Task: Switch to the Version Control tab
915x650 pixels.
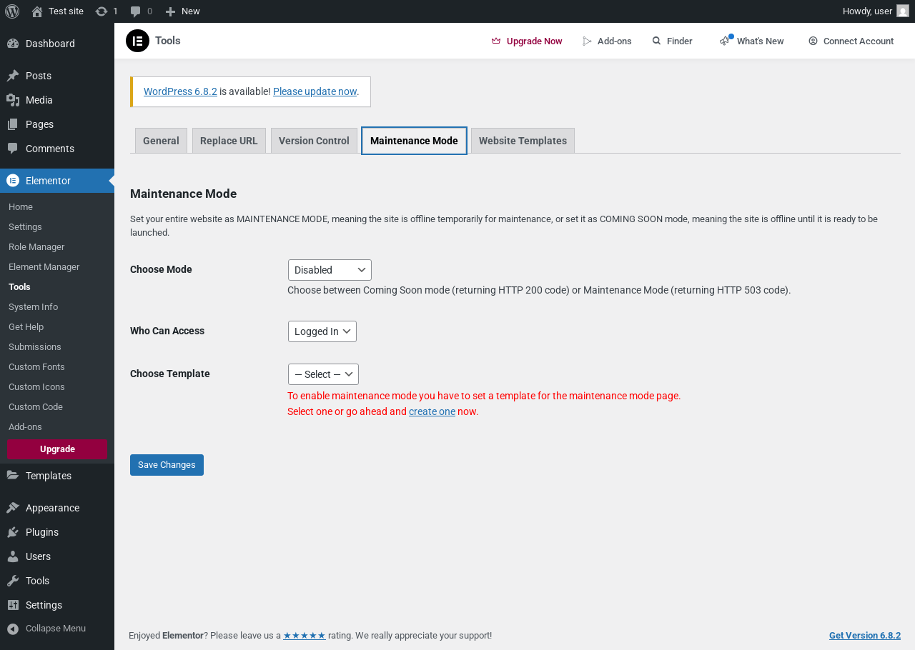Action: point(314,141)
